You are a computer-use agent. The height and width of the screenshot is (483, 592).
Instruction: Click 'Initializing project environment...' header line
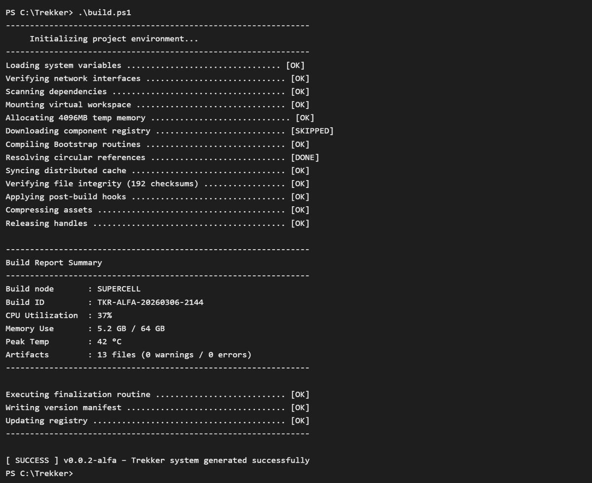pos(114,39)
